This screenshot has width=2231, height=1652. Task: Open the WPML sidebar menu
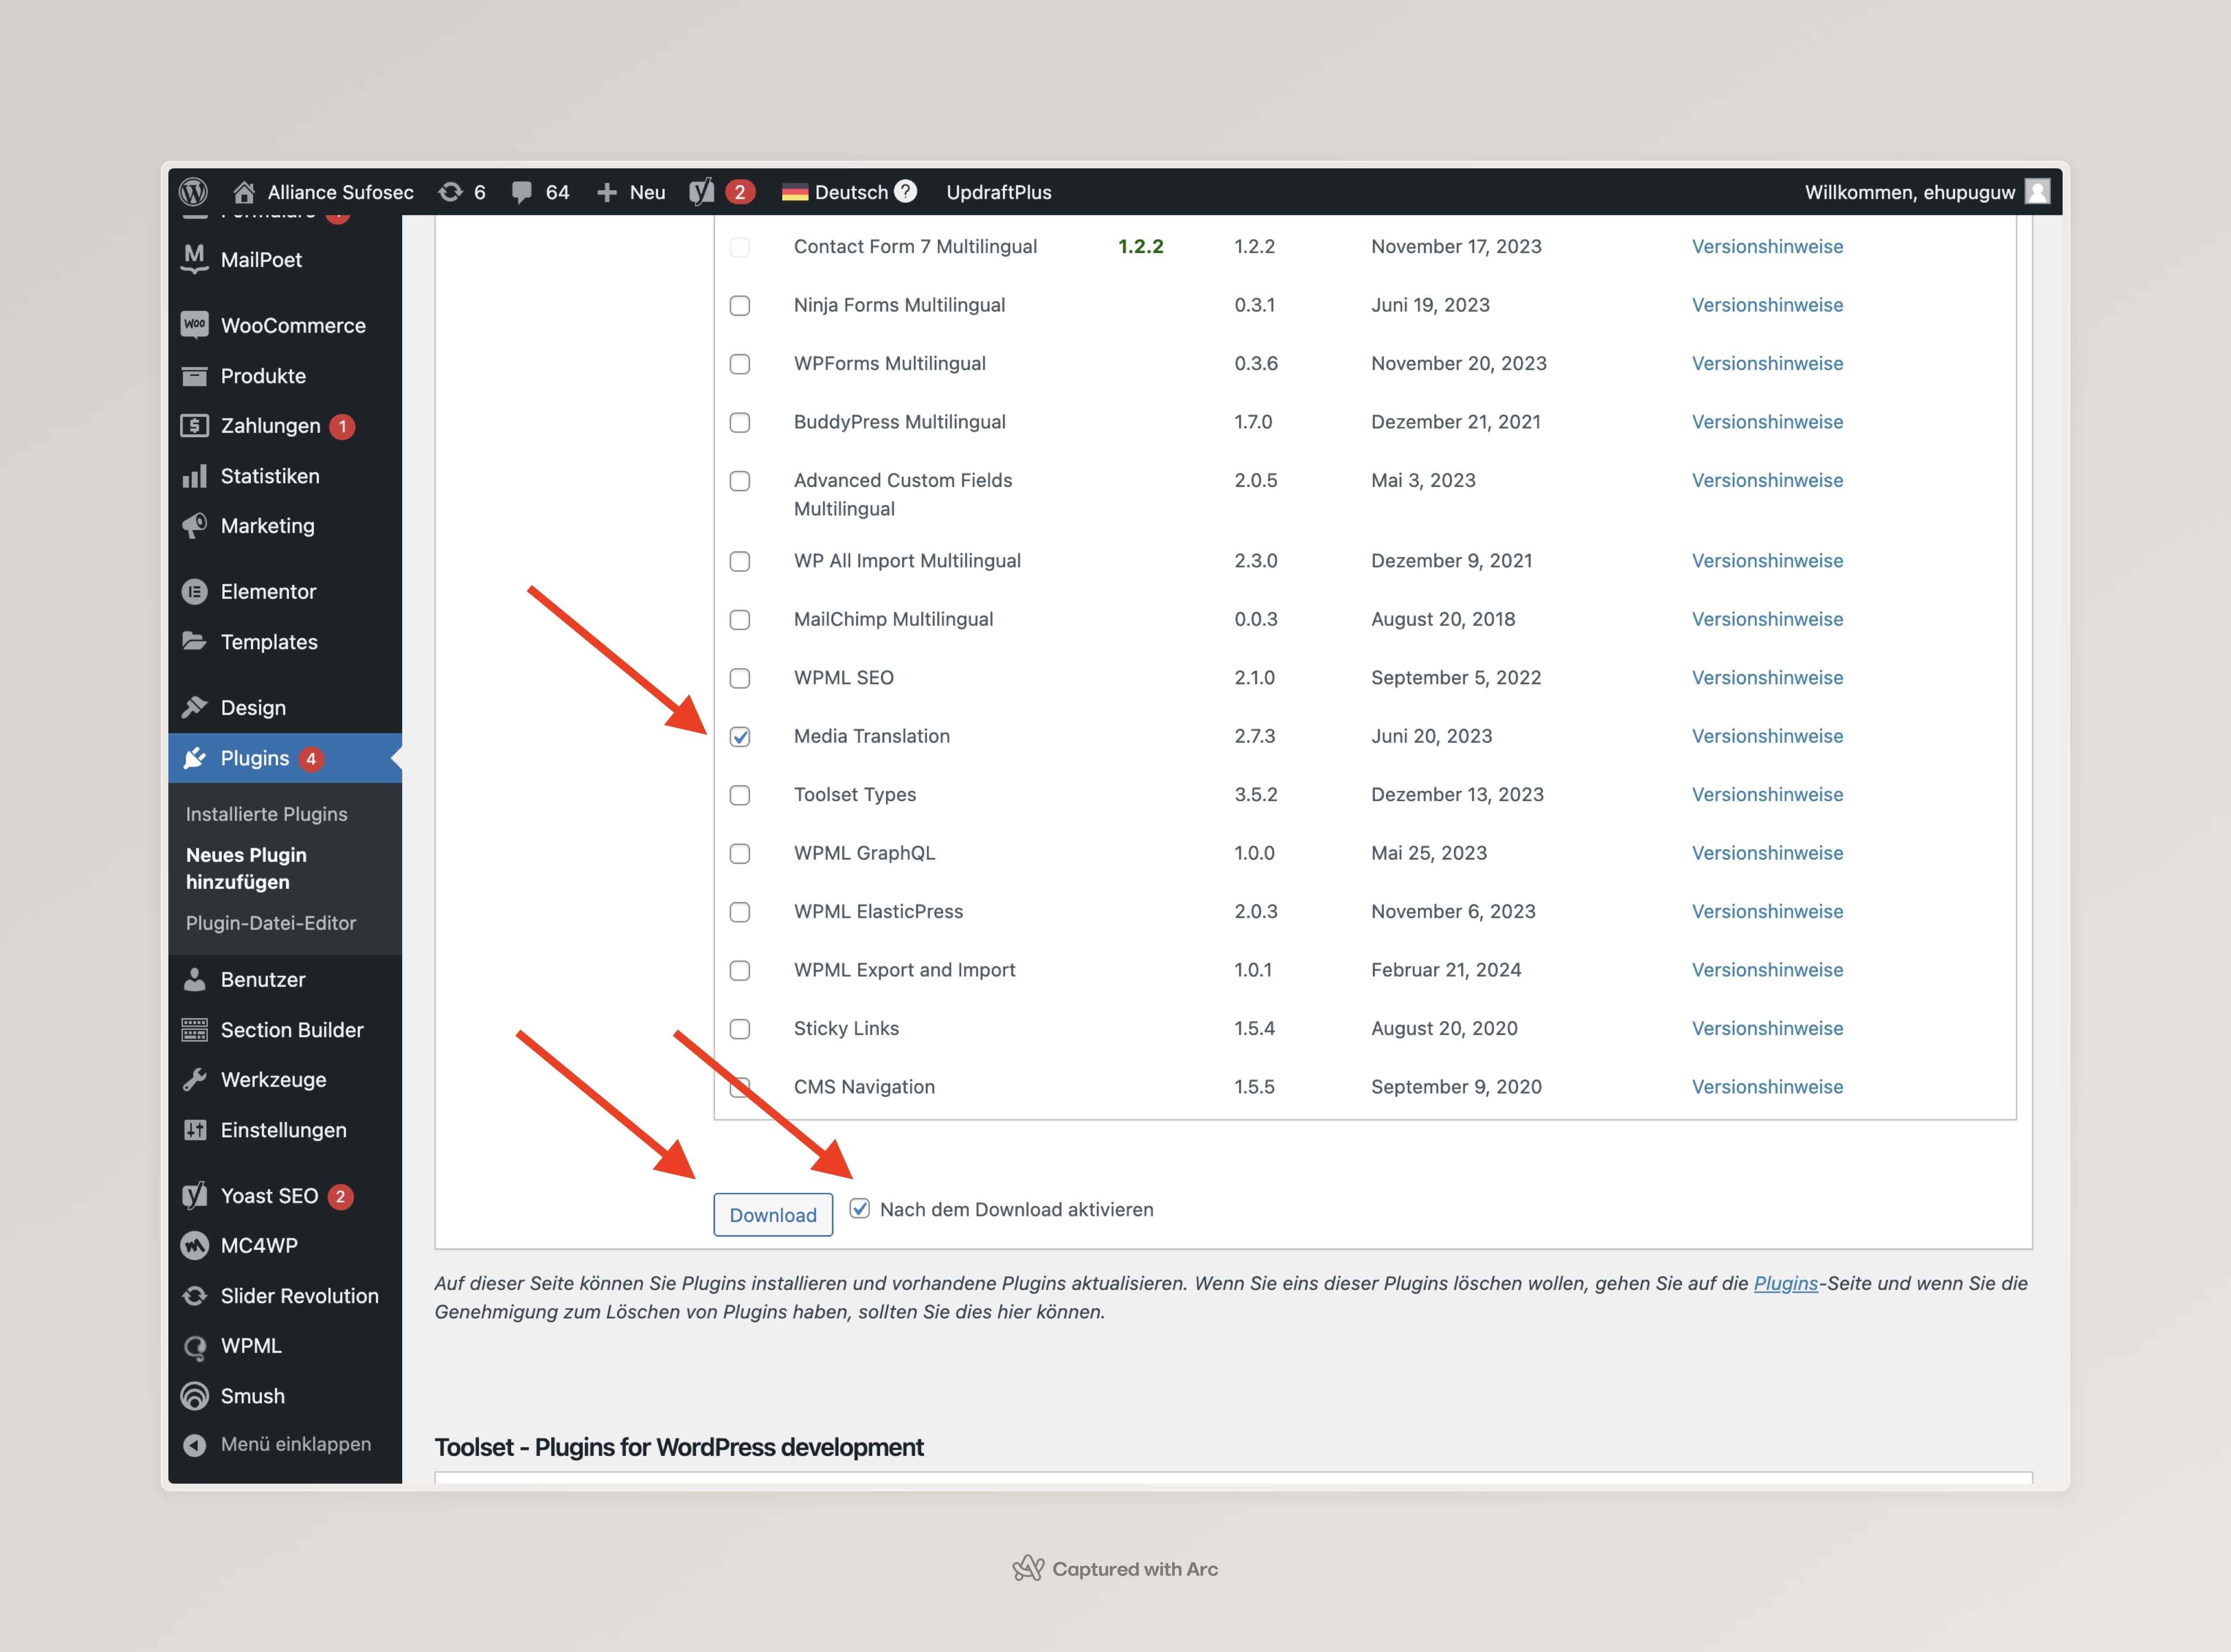(251, 1346)
